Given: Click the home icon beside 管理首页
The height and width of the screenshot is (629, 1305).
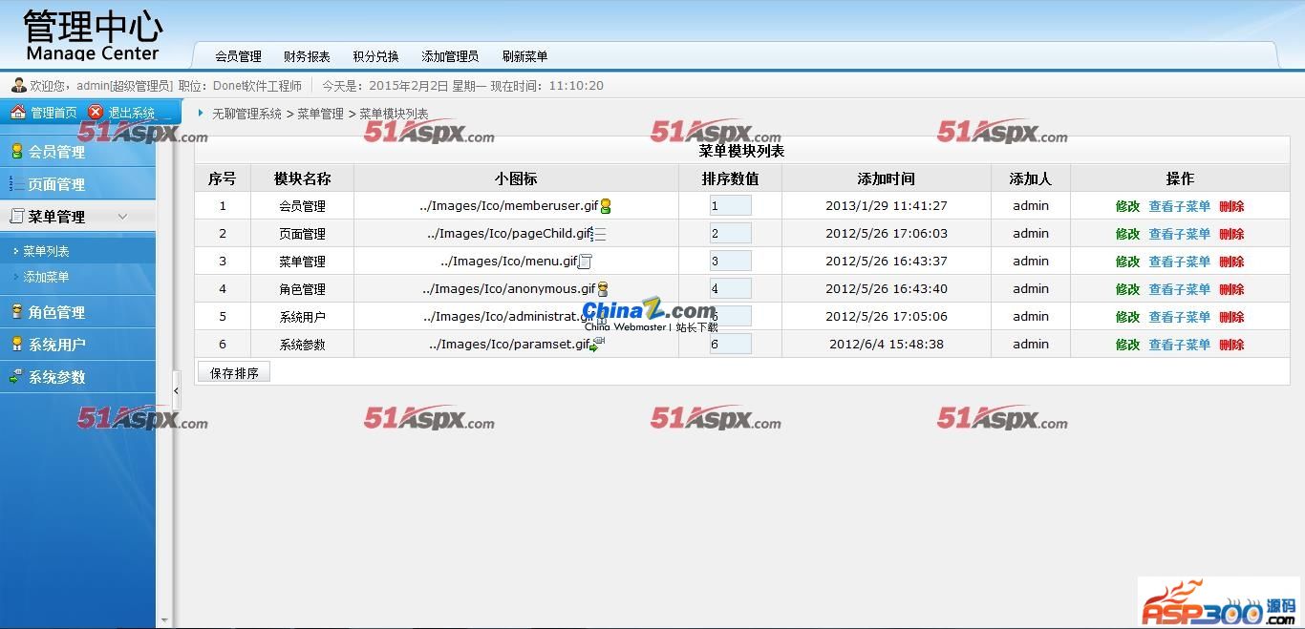Looking at the screenshot, I should click(17, 112).
